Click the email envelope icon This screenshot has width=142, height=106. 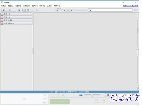[x=96, y=100]
